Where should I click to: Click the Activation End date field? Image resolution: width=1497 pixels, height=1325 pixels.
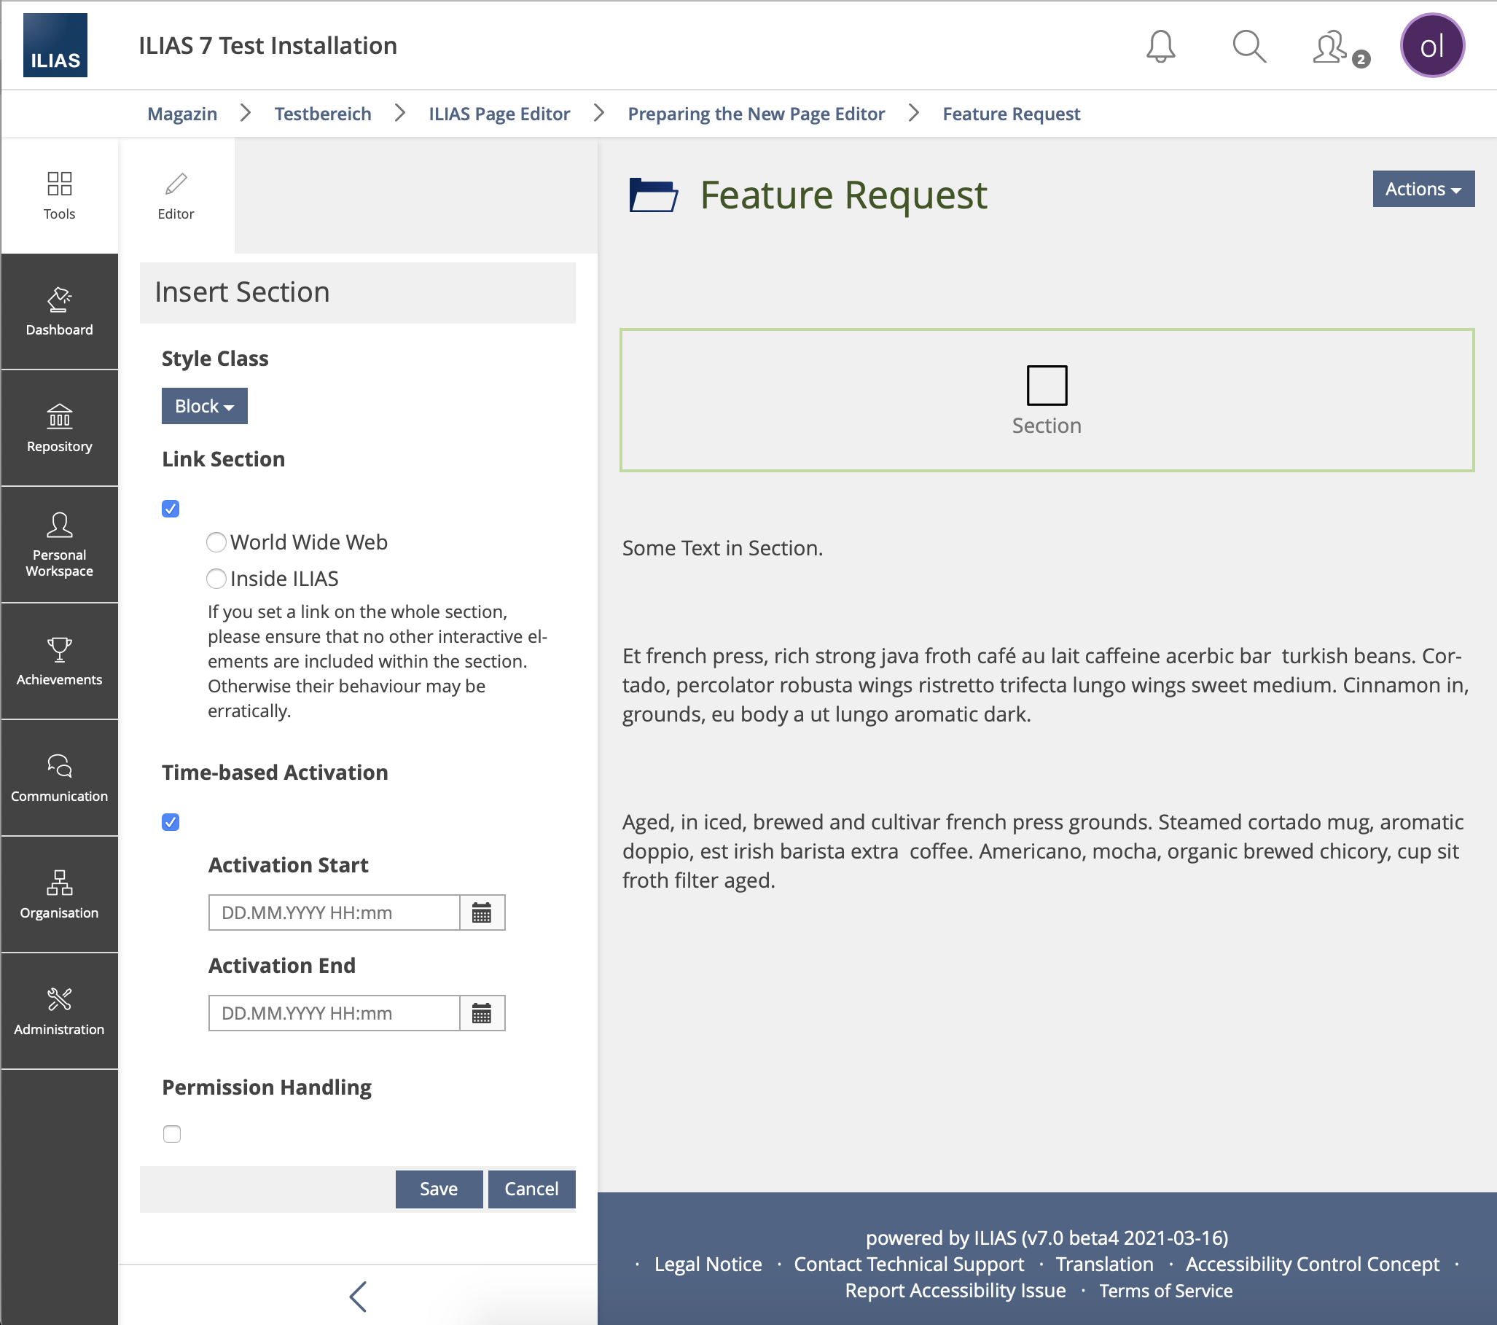pyautogui.click(x=334, y=1013)
